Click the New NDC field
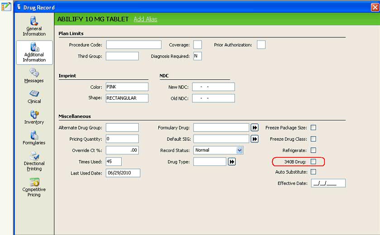Viewport: 380px width, 235px height. pos(214,87)
